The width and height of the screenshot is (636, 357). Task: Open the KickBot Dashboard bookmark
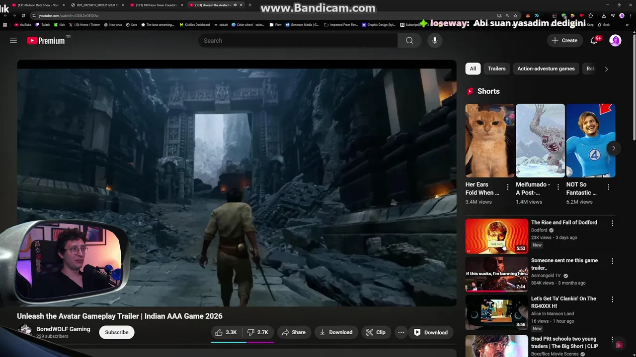195,25
